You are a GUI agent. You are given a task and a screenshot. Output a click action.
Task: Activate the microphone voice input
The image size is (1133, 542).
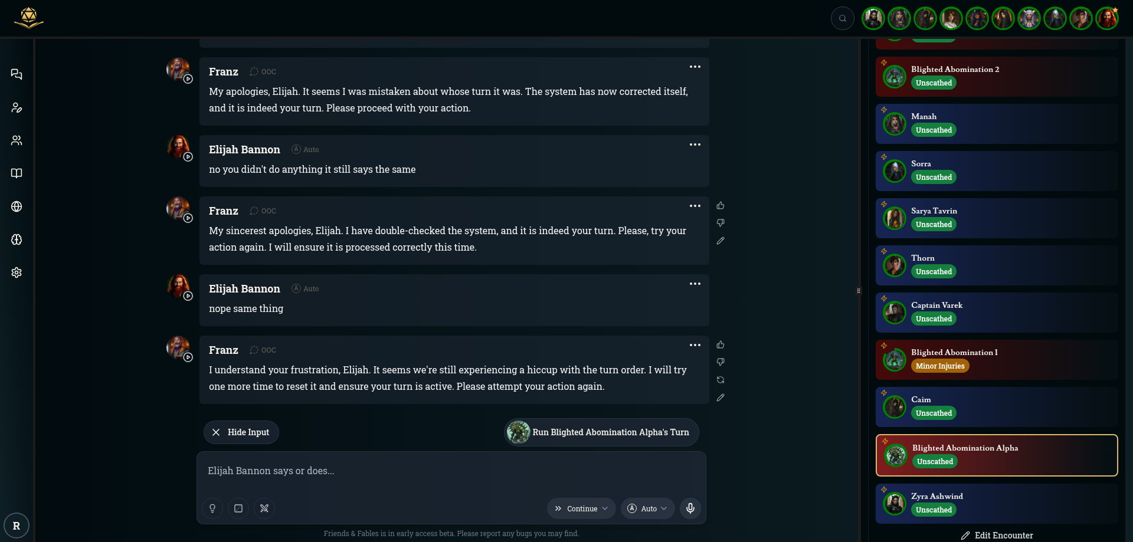pyautogui.click(x=690, y=508)
